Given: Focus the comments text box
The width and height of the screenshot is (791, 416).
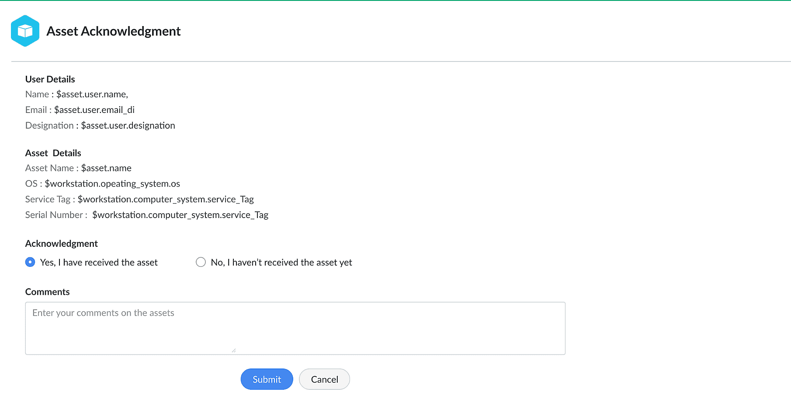Looking at the screenshot, I should 295,328.
